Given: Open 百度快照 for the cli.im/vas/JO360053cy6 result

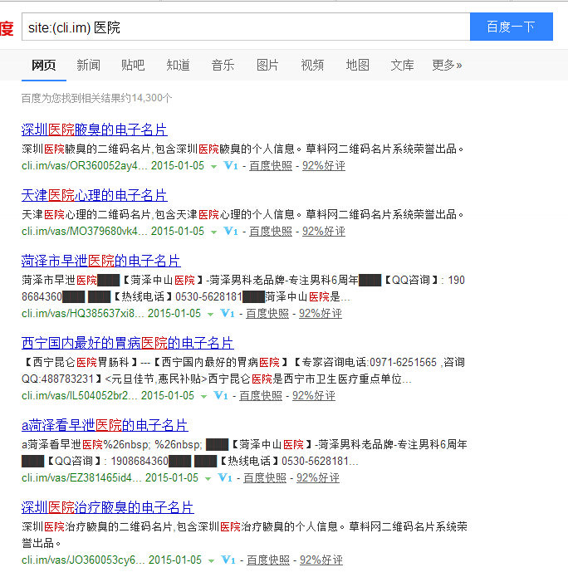Looking at the screenshot, I should 268,560.
